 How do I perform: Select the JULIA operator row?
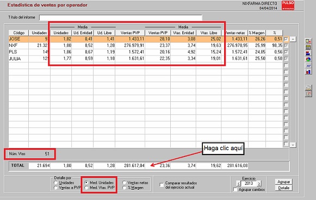point(146,59)
